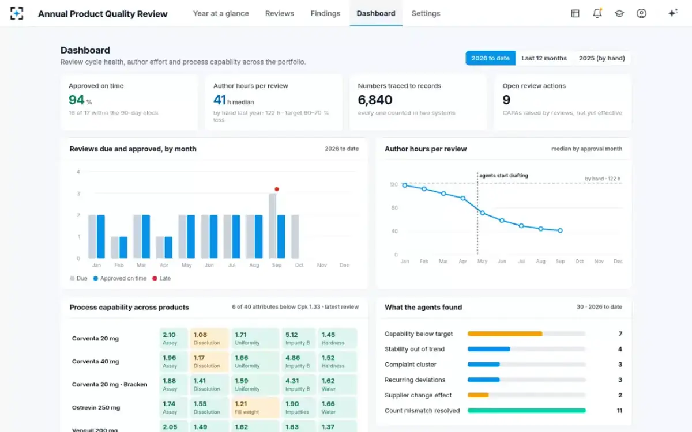Choose the 2025 (by hand) range
Viewport: 692px width, 432px height.
(x=602, y=58)
